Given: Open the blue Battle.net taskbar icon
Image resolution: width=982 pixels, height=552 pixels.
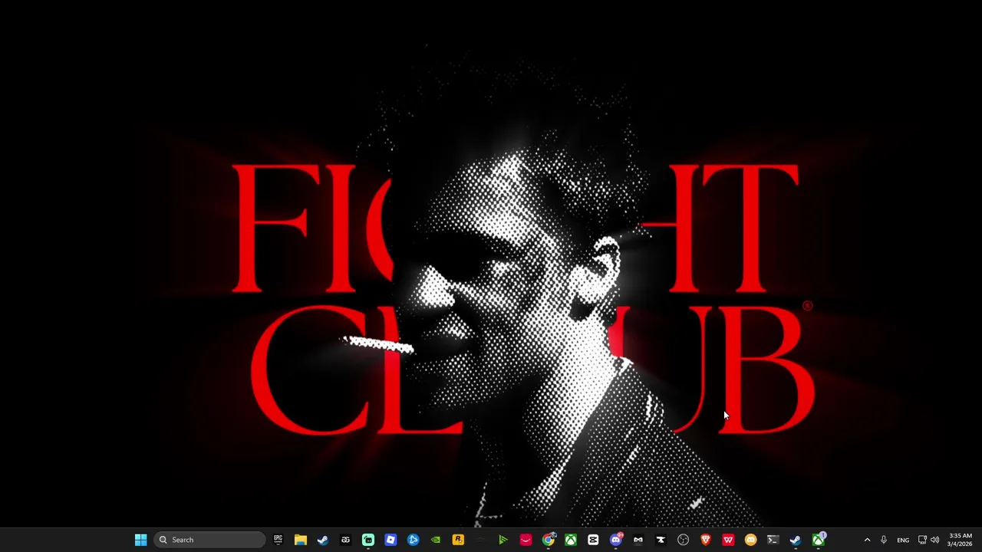Looking at the screenshot, I should 413,540.
